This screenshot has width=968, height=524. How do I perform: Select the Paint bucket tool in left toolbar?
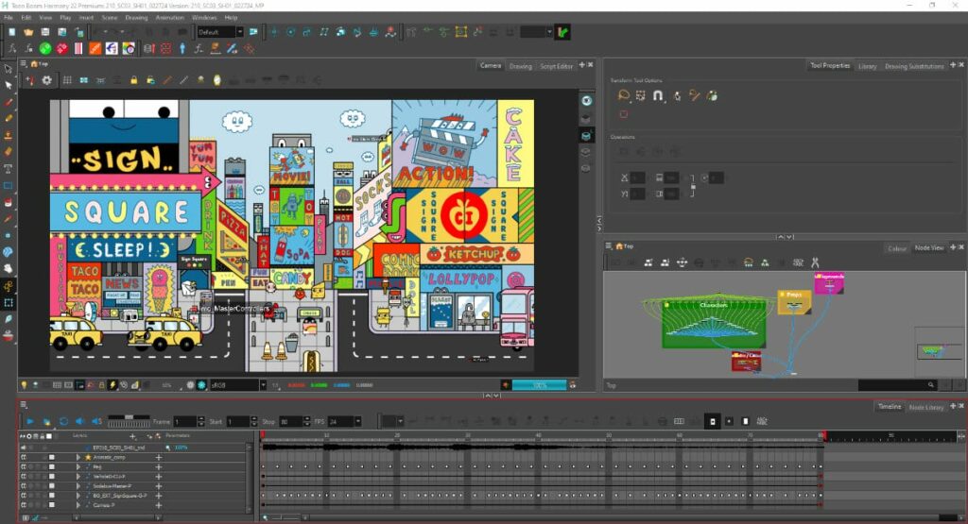pyautogui.click(x=8, y=202)
